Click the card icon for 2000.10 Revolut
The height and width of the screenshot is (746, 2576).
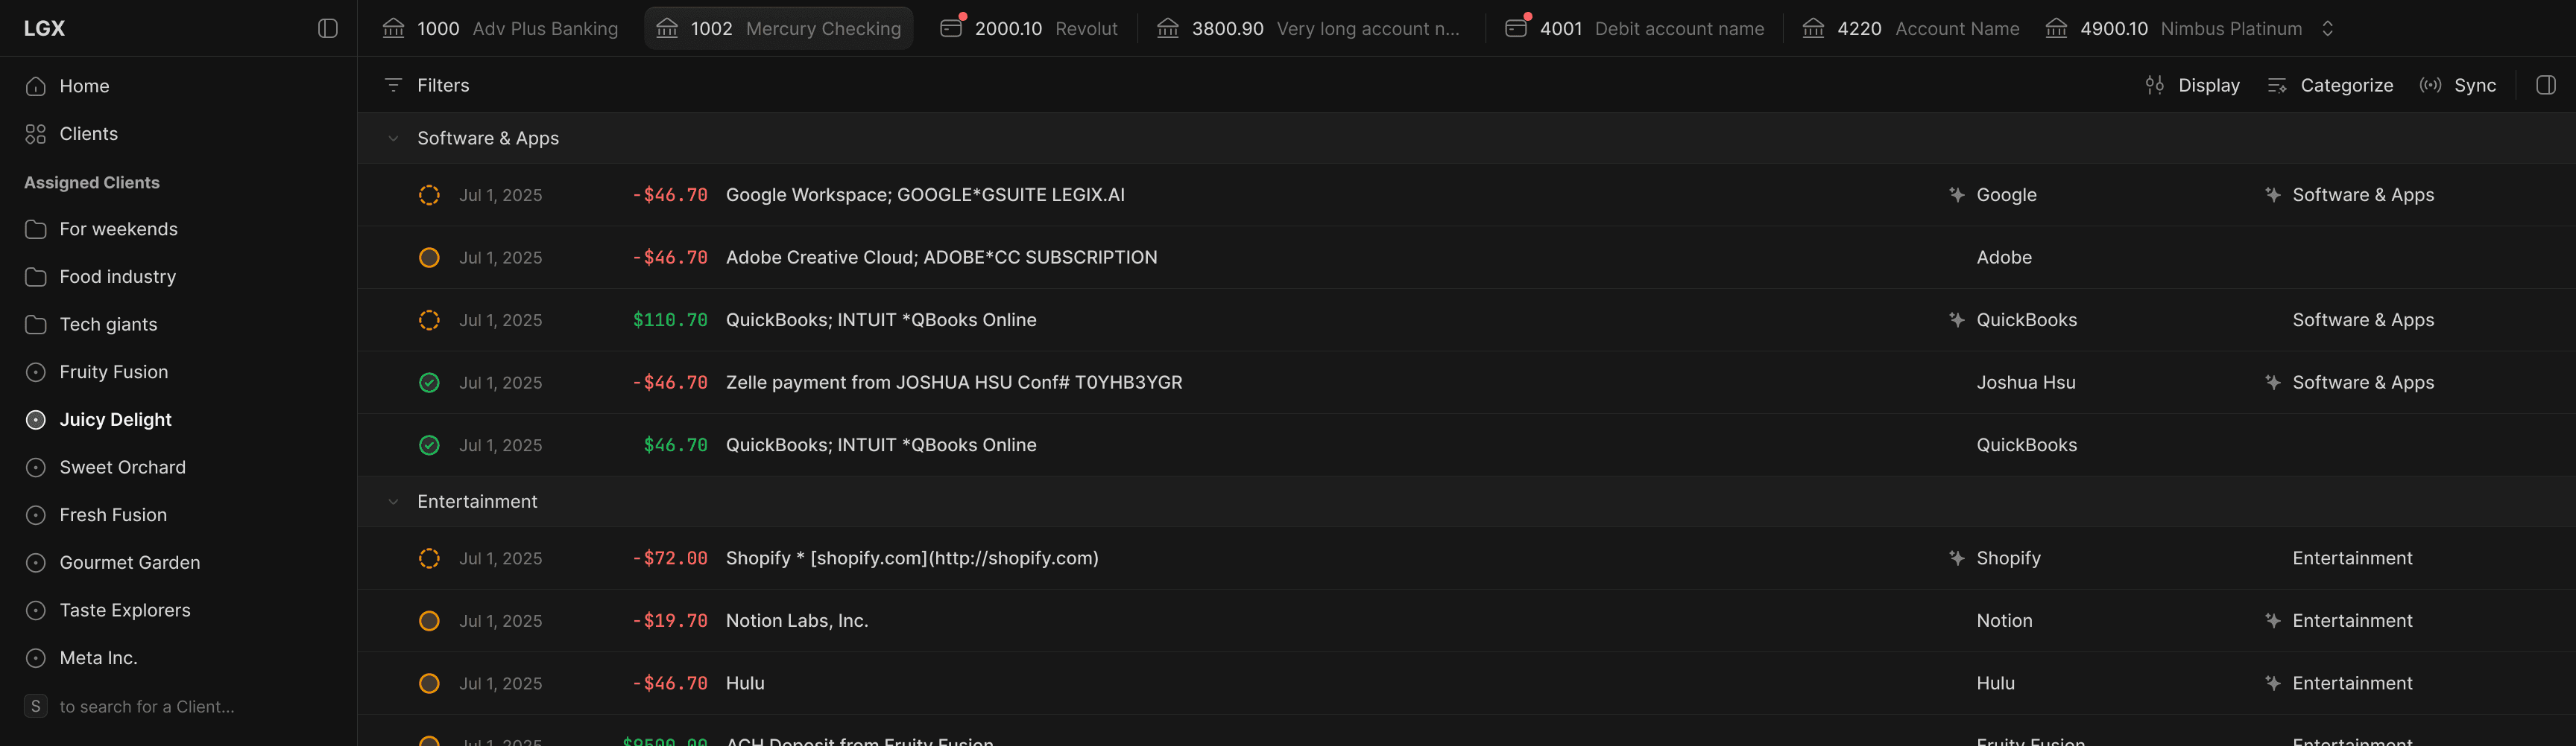952,27
